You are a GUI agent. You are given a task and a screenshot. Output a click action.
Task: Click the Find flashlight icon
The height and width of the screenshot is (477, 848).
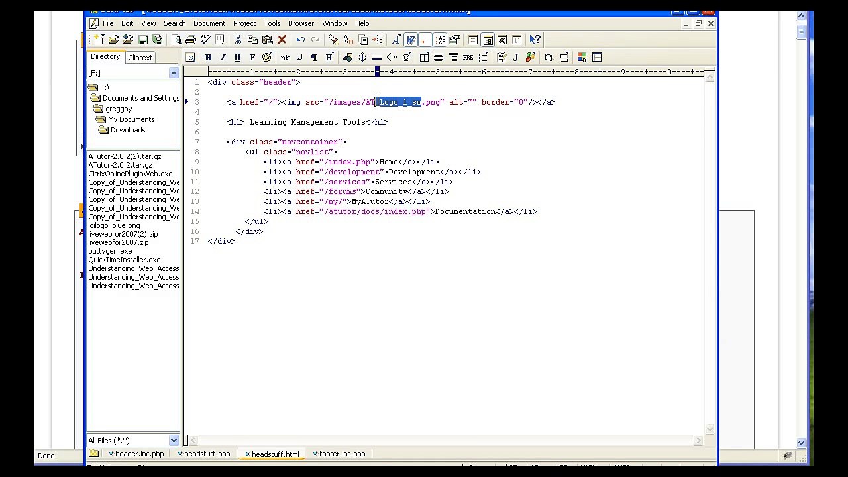click(333, 40)
